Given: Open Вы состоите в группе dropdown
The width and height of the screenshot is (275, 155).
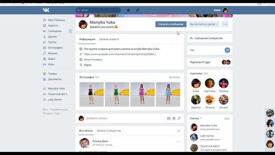Looking at the screenshot, I should pyautogui.click(x=204, y=24).
